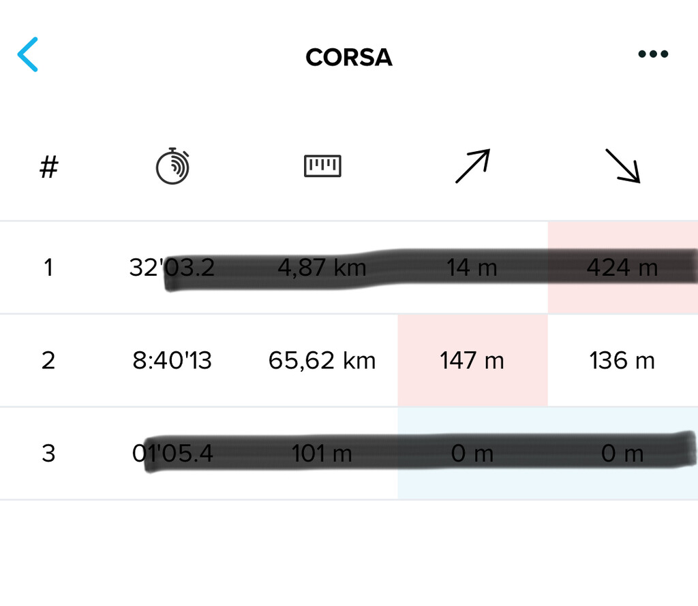Tap lap 3 distance 101 m
Image resolution: width=698 pixels, height=606 pixels.
[322, 453]
